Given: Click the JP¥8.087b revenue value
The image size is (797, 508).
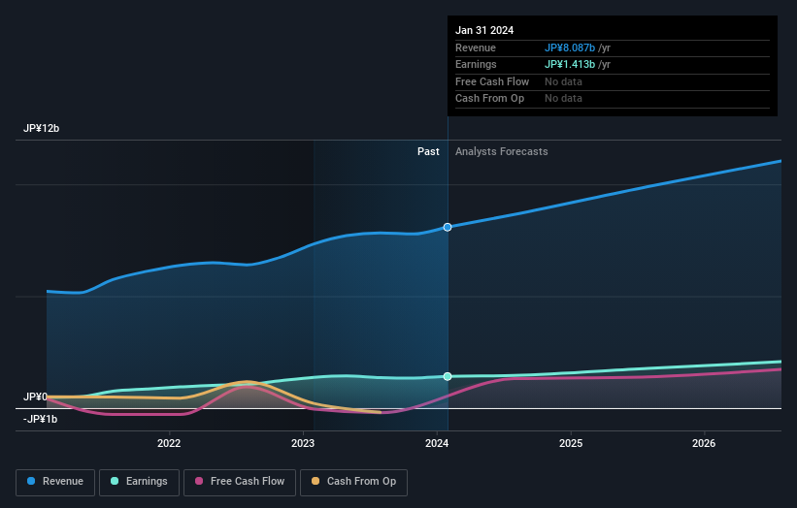Looking at the screenshot, I should 570,48.
